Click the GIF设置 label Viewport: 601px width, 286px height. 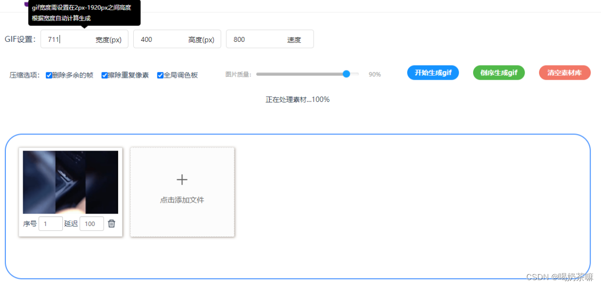pos(21,39)
